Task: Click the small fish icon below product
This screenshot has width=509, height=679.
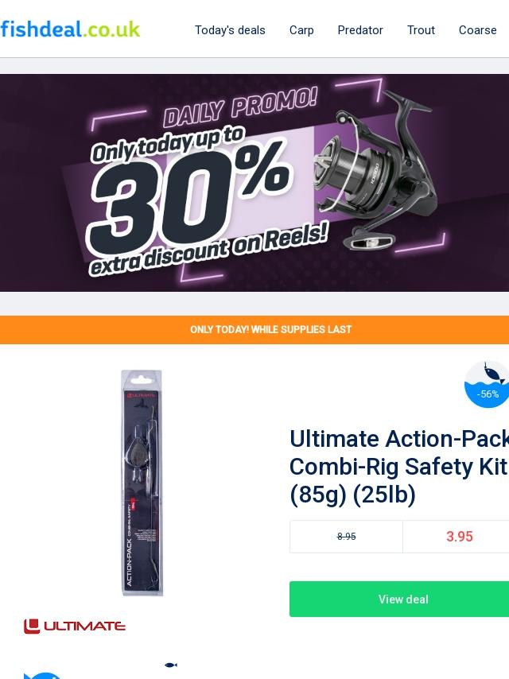Action: tap(171, 665)
